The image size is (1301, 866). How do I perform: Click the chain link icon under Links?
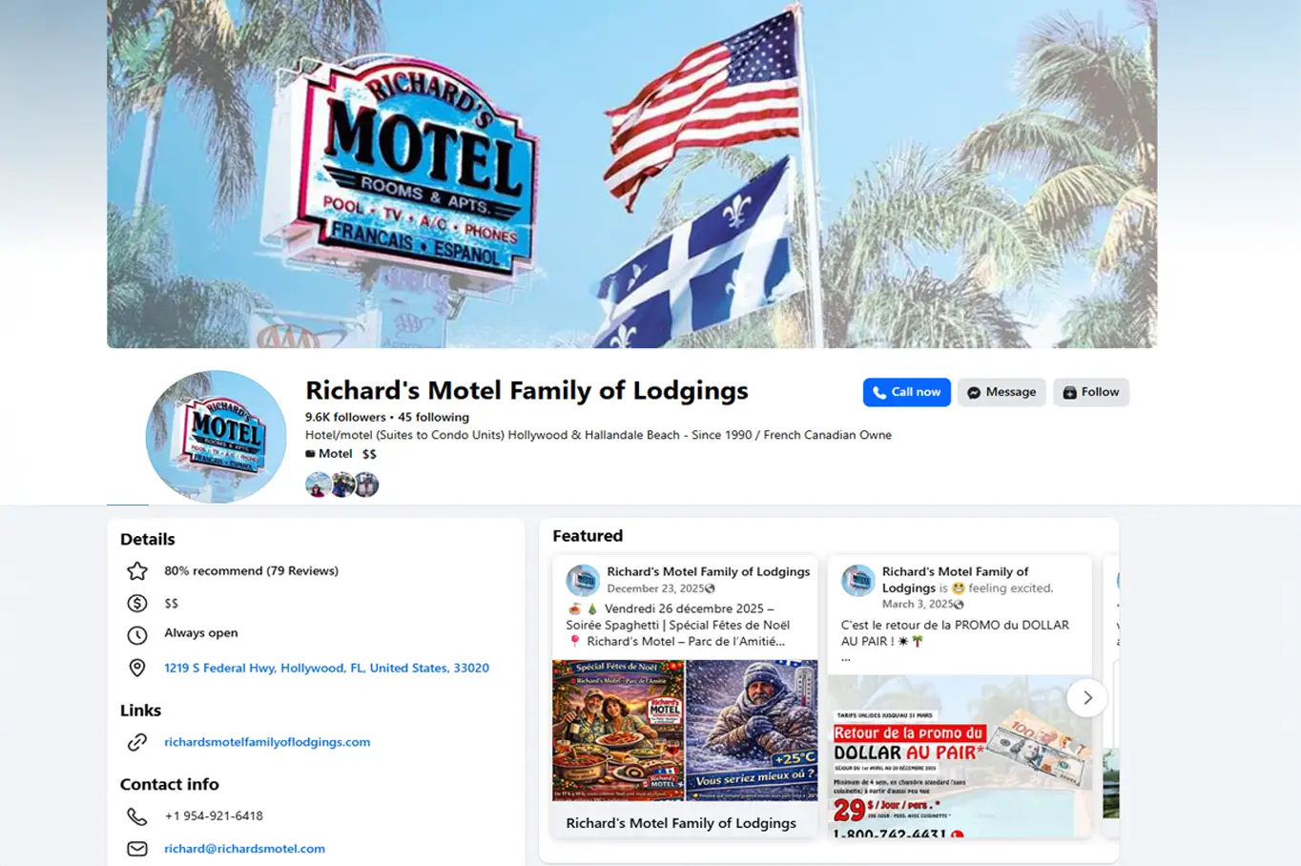[137, 742]
